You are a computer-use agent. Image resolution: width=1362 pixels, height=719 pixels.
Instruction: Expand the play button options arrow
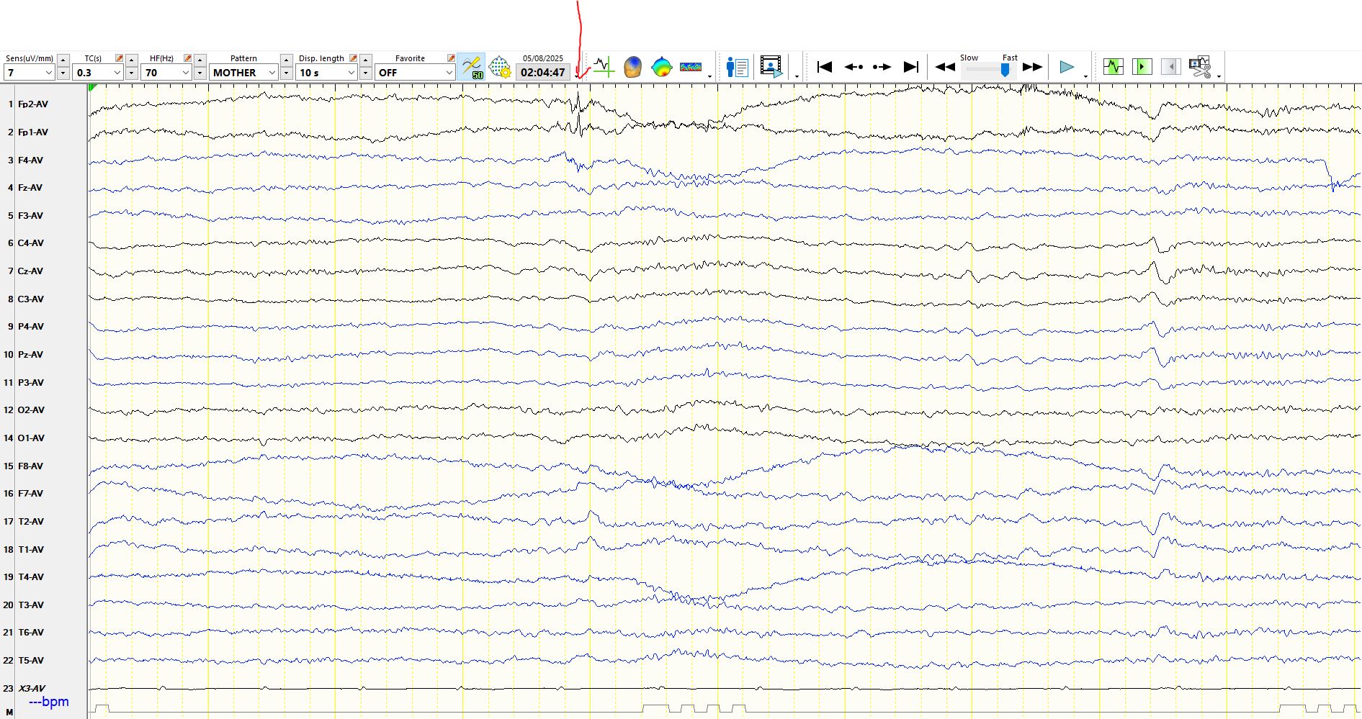tap(1085, 76)
